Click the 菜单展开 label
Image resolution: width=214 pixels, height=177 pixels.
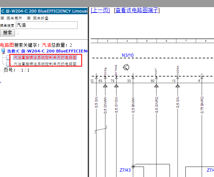(14, 18)
